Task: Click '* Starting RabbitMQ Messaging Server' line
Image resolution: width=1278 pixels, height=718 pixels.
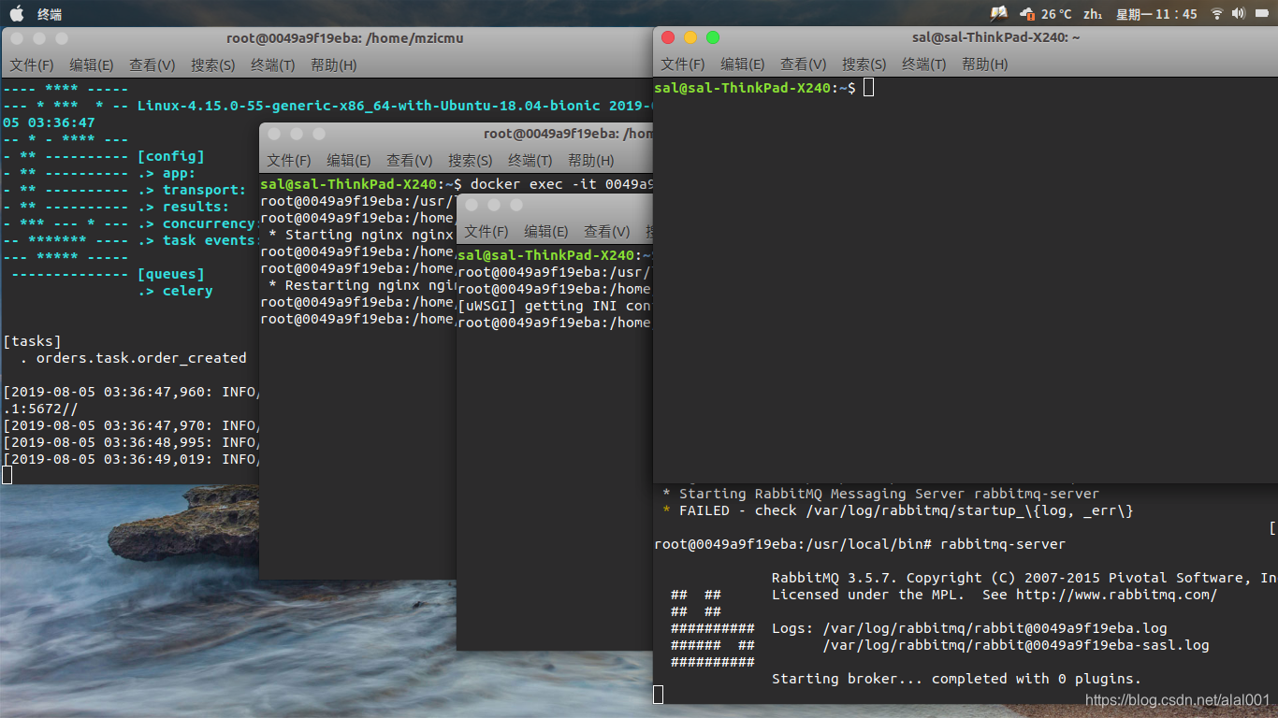Action: click(880, 494)
